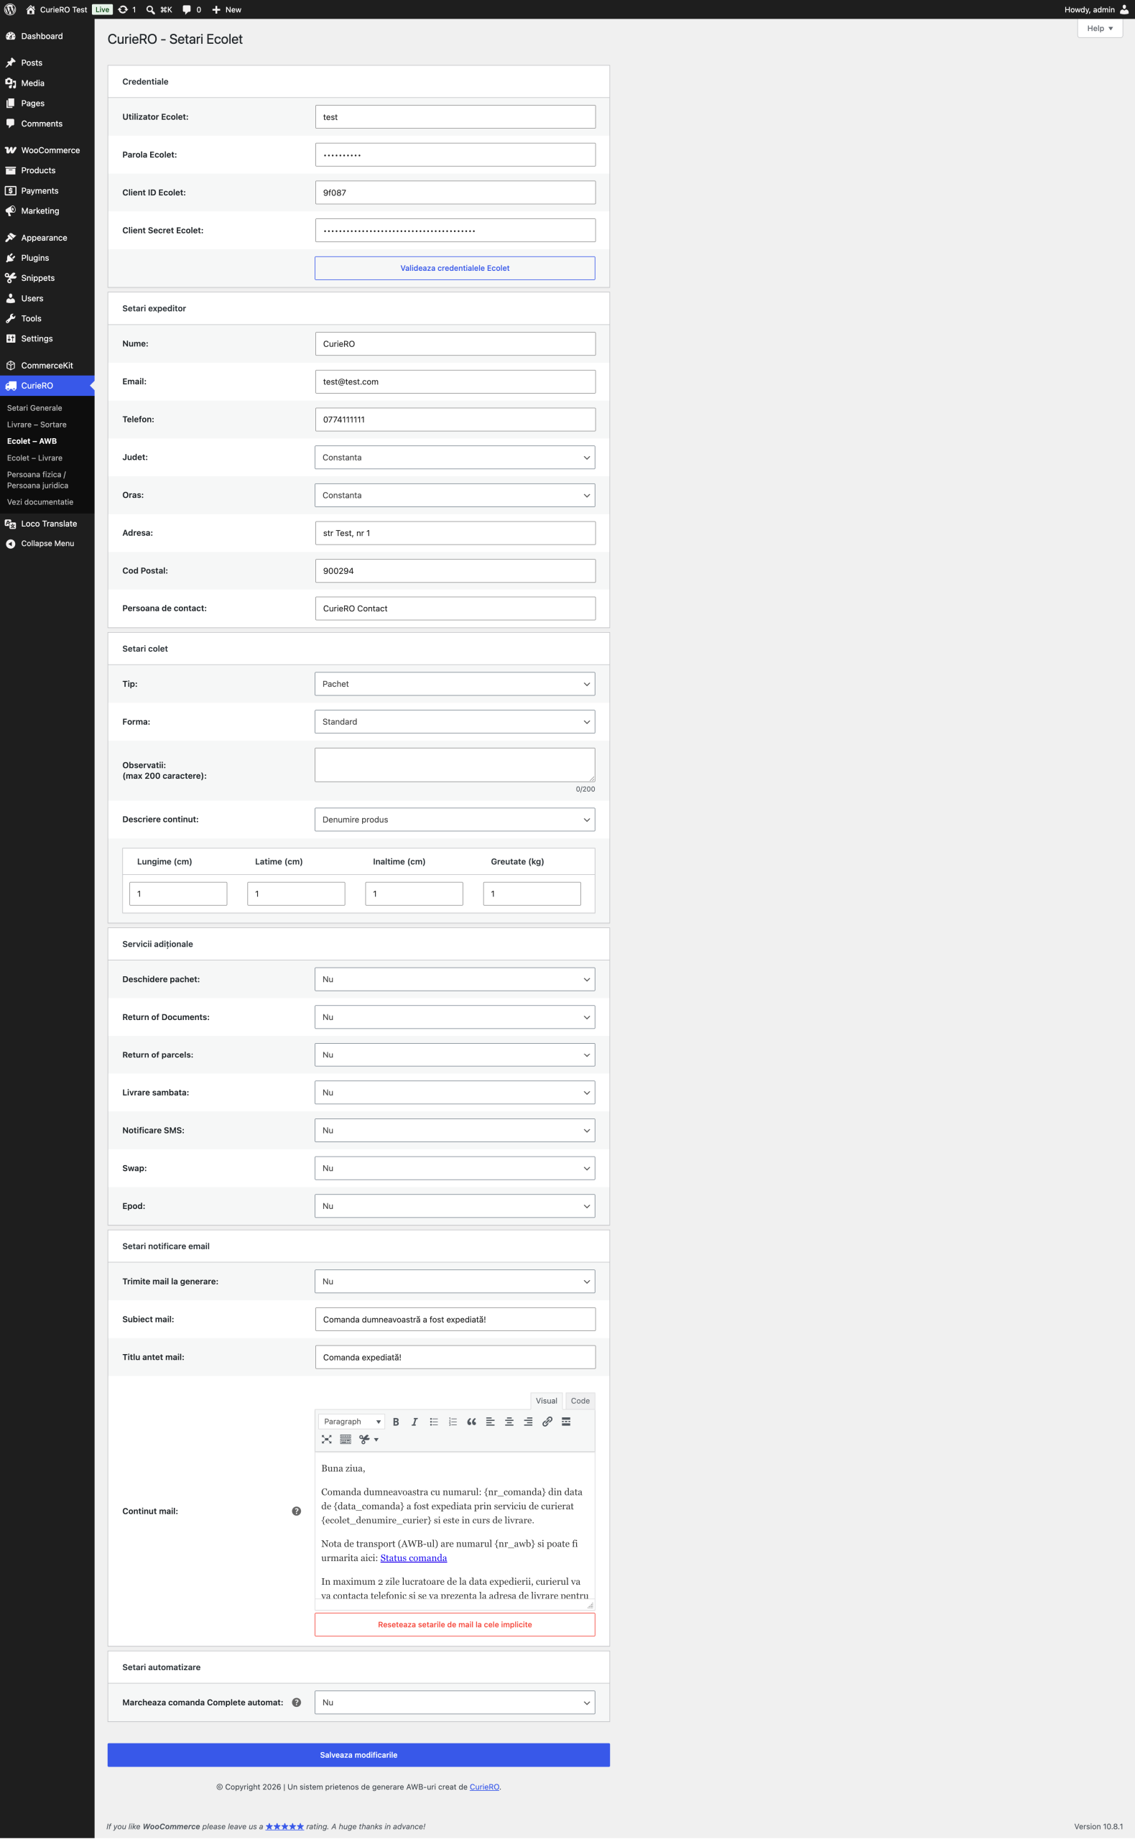Follow the Status comanda link in mail content

pos(414,1557)
